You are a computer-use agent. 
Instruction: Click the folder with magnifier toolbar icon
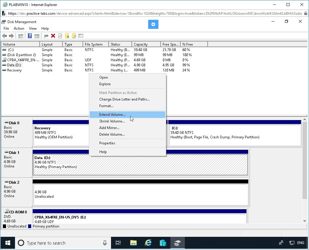coord(74,36)
